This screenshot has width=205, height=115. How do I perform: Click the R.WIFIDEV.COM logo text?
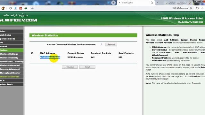click(x=19, y=20)
